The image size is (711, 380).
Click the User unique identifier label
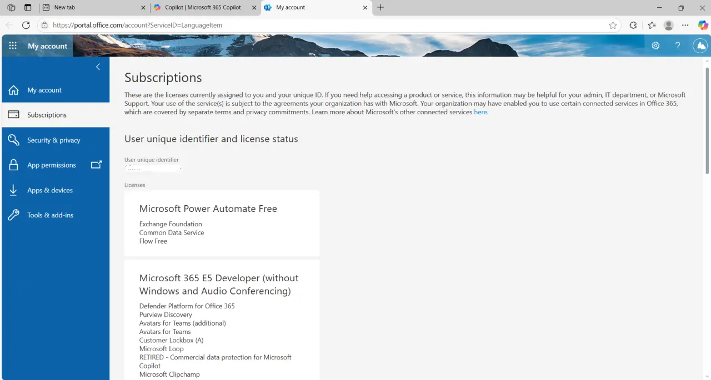[x=152, y=160]
